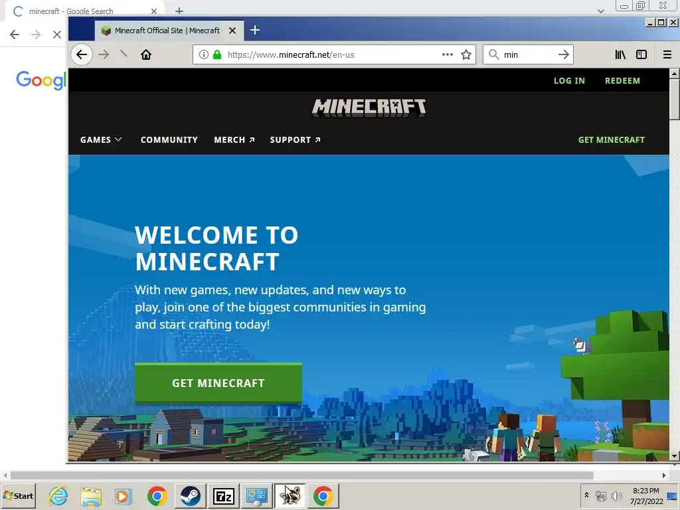The height and width of the screenshot is (510, 680).
Task: Open File Explorer folder from taskbar
Action: click(91, 495)
